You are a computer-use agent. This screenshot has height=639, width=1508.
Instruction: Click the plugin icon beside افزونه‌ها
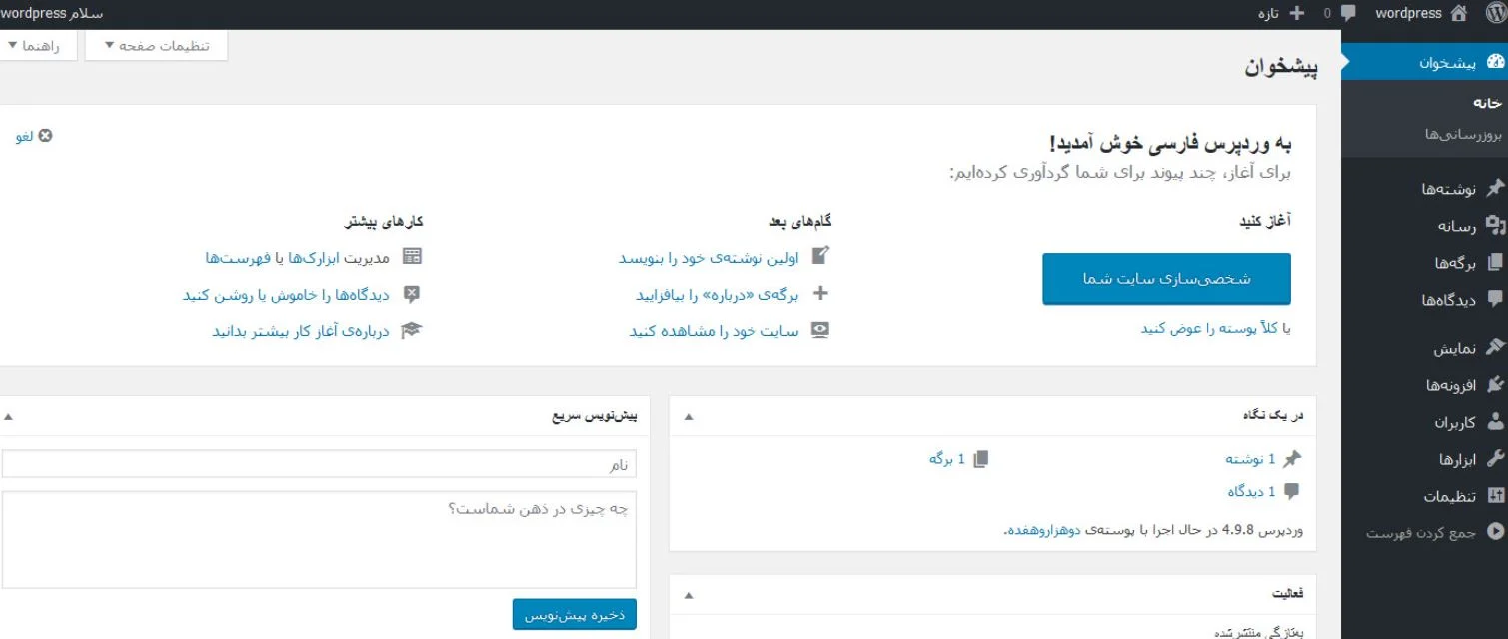point(1495,385)
